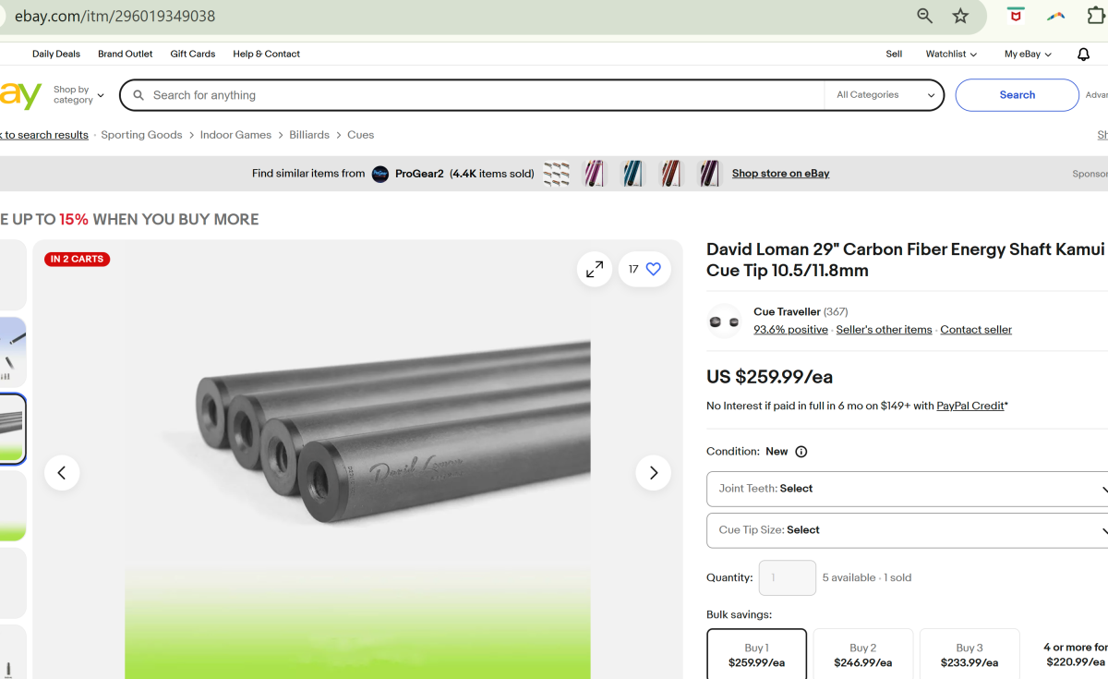The height and width of the screenshot is (679, 1108).
Task: Open Daily Deals in top menu
Action: click(x=56, y=55)
